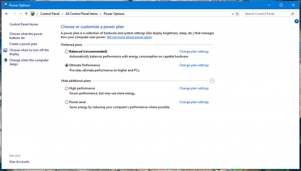Image resolution: width=301 pixels, height=171 pixels.
Task: Select the High performance plan
Action: tap(67, 88)
